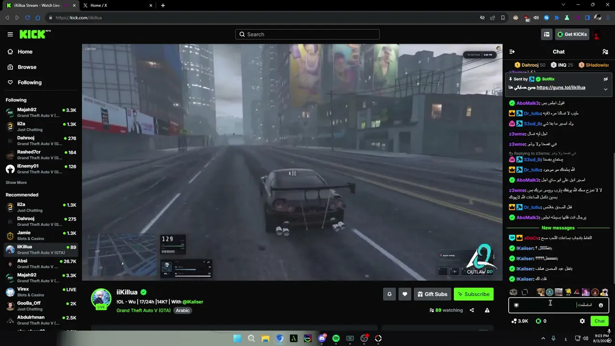Expand Show More in Following list

coord(16,183)
